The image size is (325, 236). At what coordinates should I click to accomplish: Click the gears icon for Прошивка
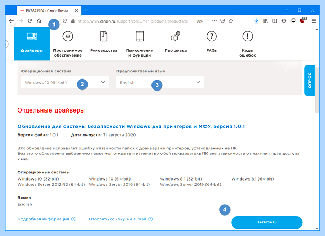click(176, 36)
